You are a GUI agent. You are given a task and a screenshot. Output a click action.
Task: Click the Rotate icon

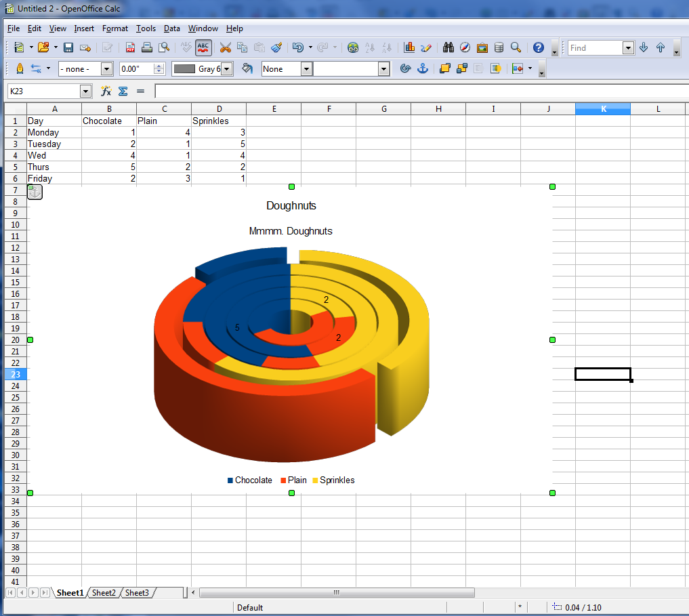(x=406, y=68)
